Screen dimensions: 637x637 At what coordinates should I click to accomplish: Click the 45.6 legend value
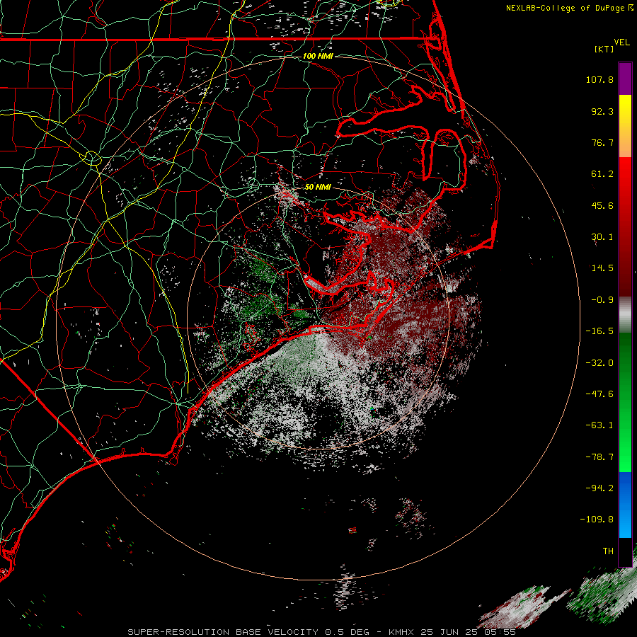(x=602, y=205)
